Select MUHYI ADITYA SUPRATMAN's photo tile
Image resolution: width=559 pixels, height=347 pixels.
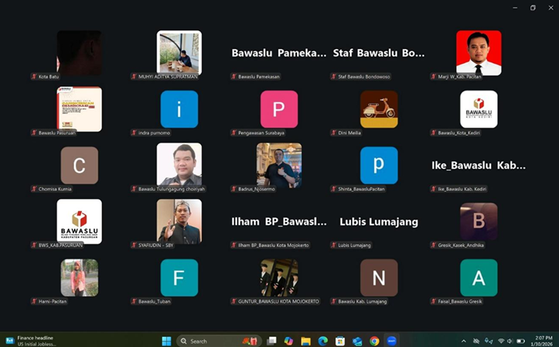click(179, 53)
